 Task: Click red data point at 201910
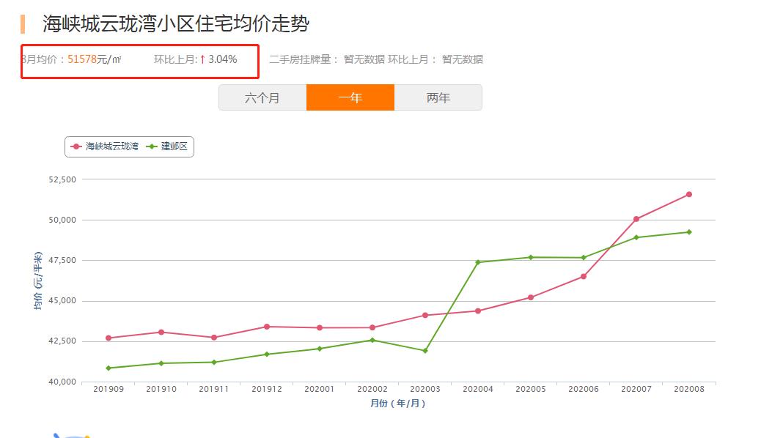click(161, 333)
